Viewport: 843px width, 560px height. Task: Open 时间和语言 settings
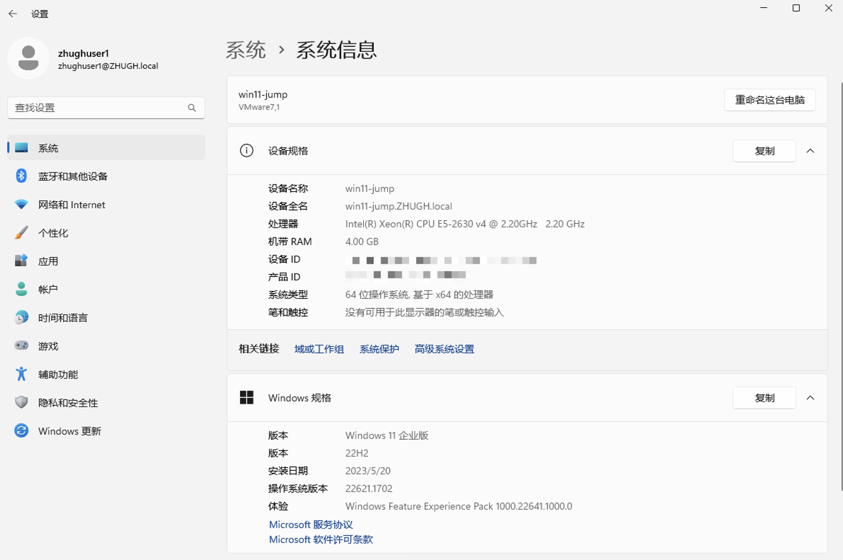click(107, 317)
